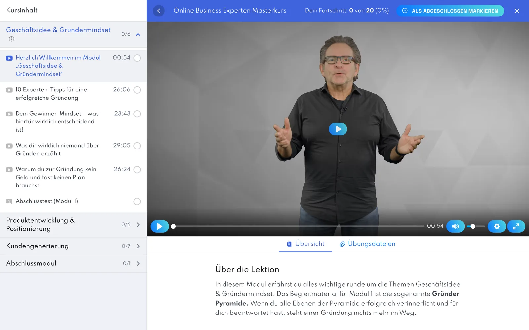Switch to the Übungsdateien tab
529x330 pixels.
tap(367, 244)
